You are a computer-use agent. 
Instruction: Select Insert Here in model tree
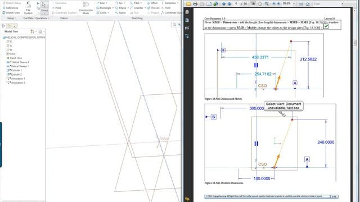point(14,58)
